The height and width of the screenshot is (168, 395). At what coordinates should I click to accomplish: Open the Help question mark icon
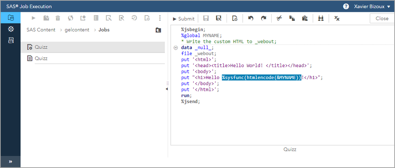pyautogui.click(x=346, y=6)
